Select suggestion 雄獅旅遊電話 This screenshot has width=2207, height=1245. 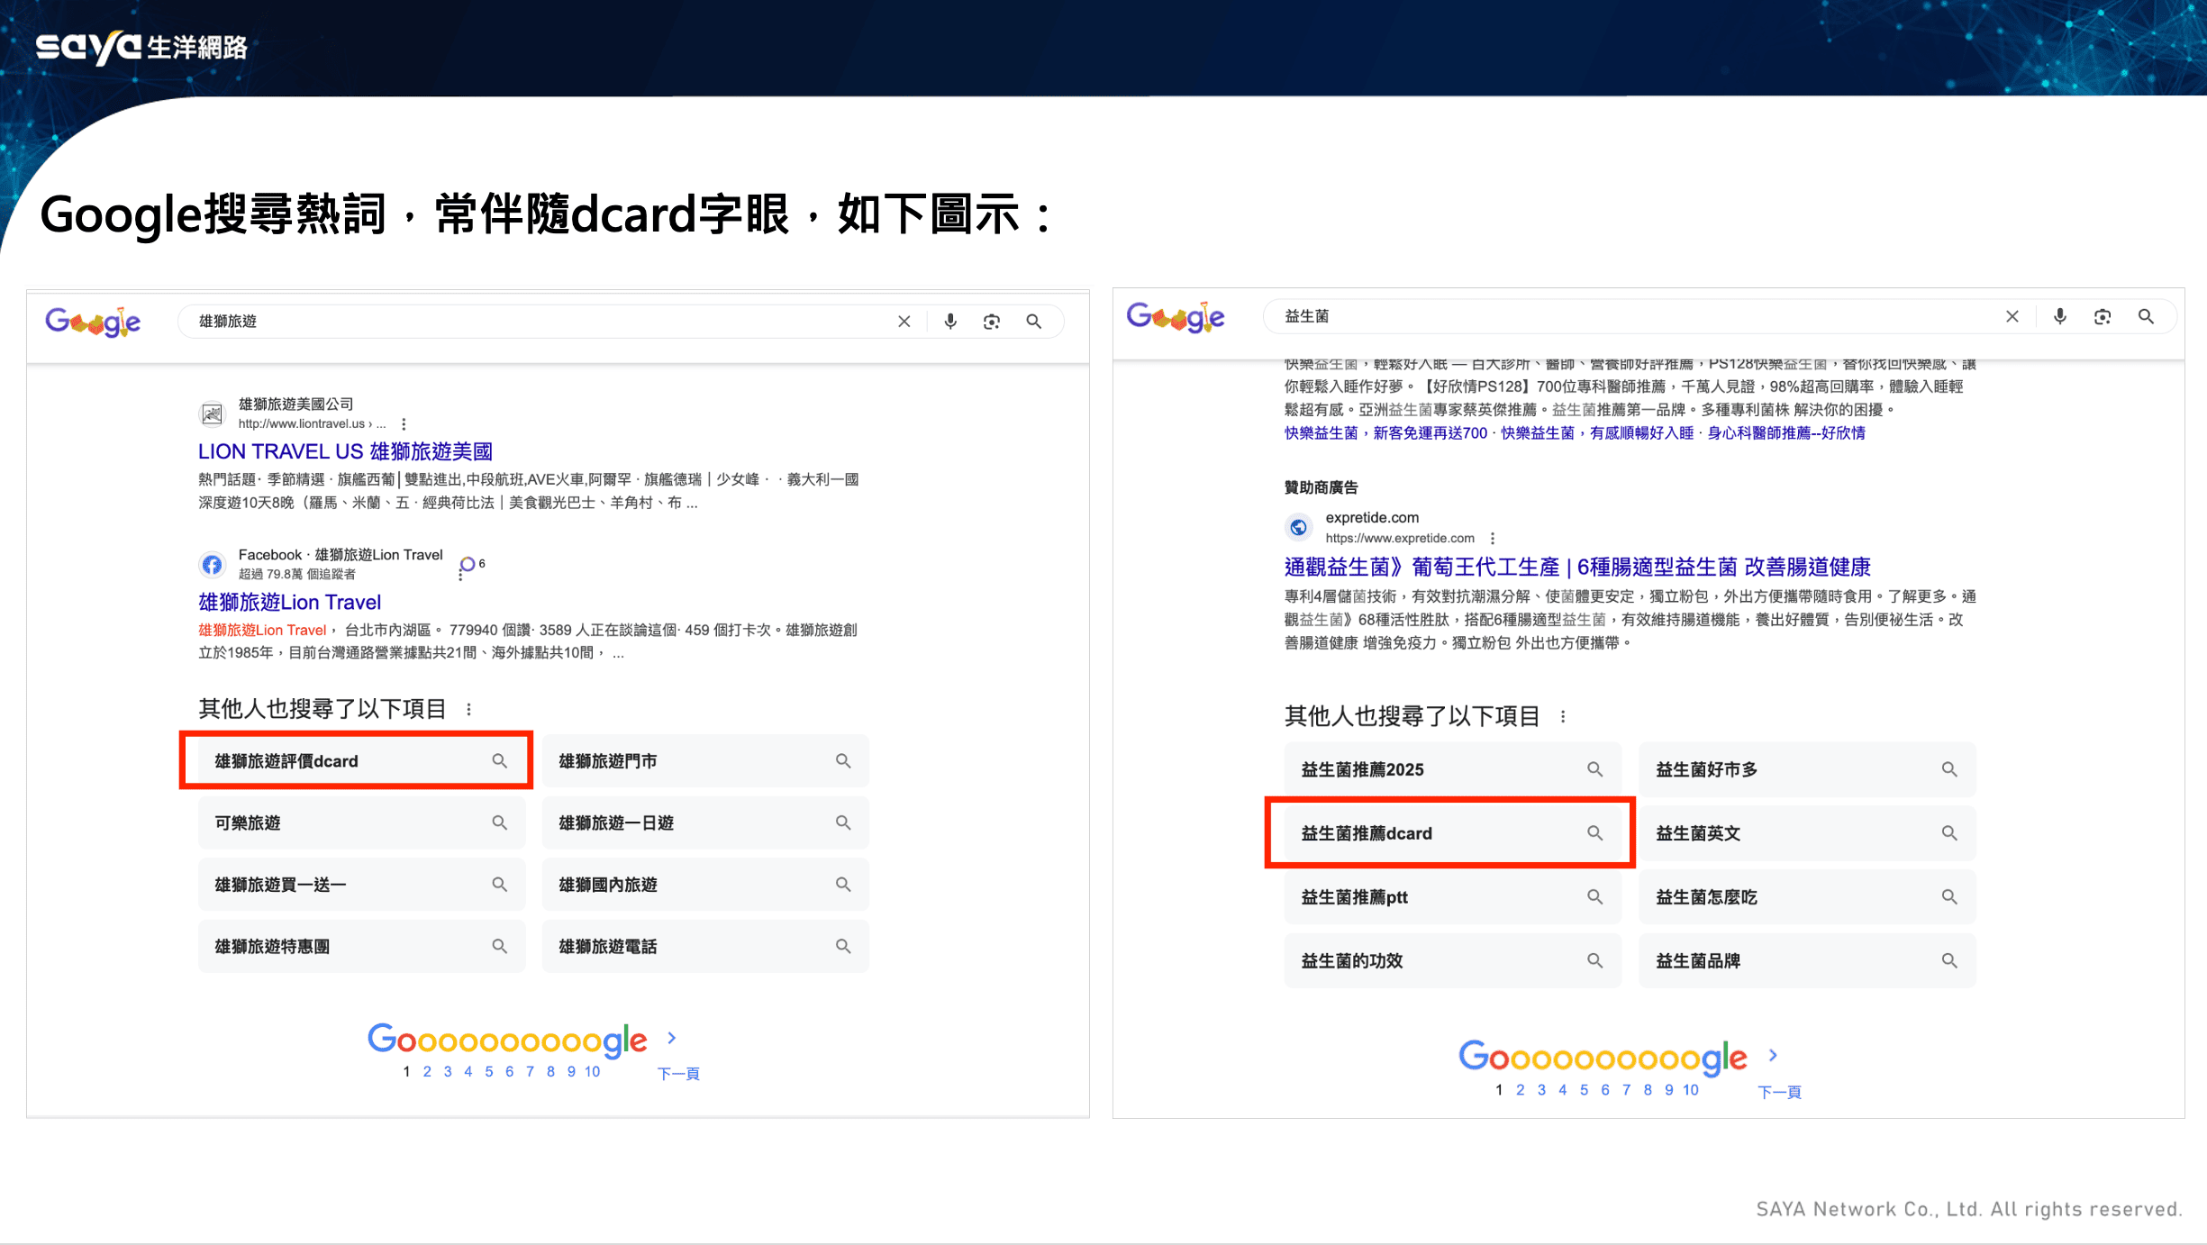tap(705, 947)
